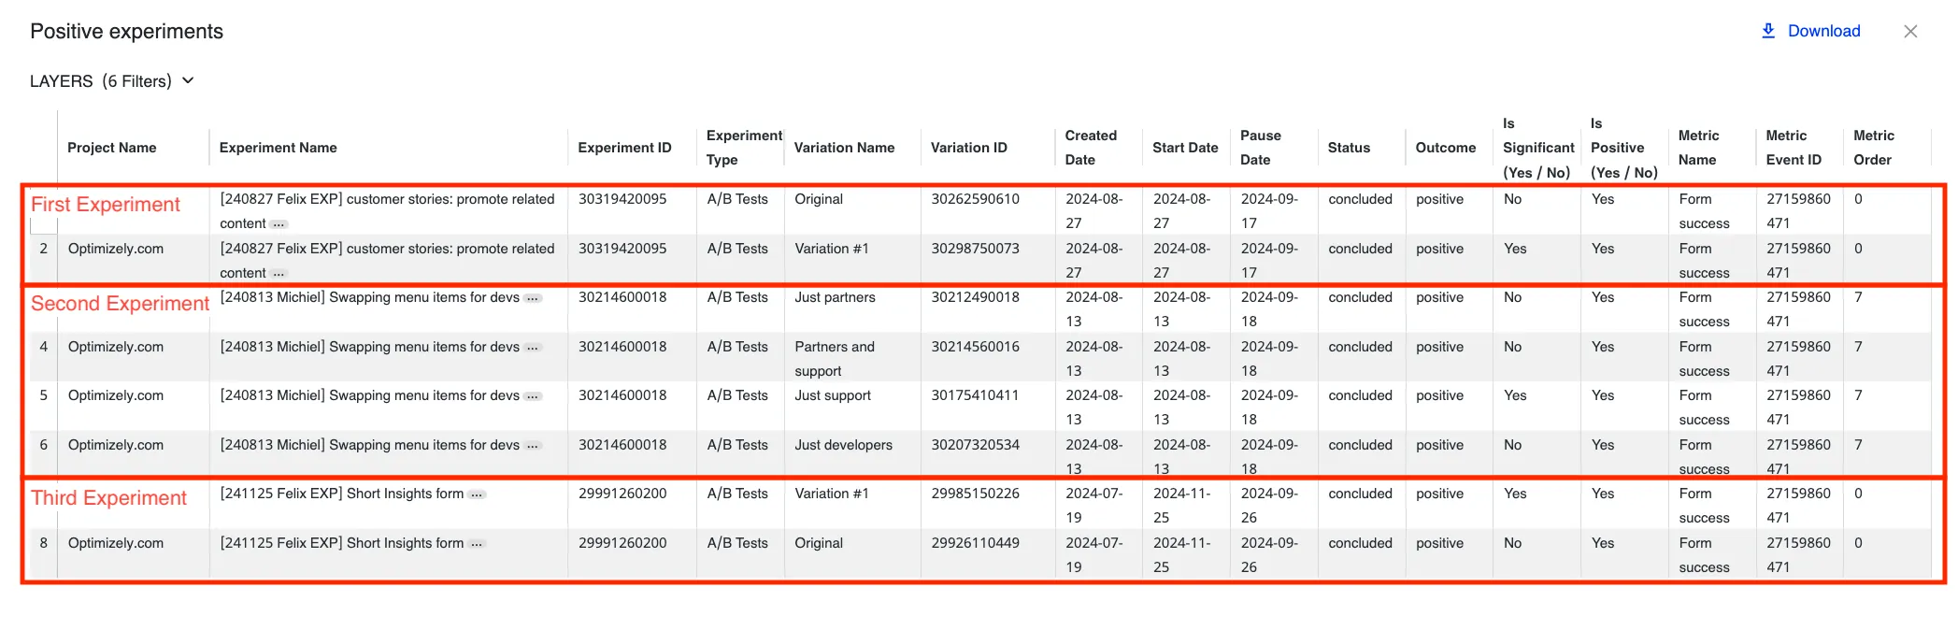Screen dimensions: 1958x630
Task: Open the ellipsis in row 8 Short Insights form
Action: click(477, 544)
